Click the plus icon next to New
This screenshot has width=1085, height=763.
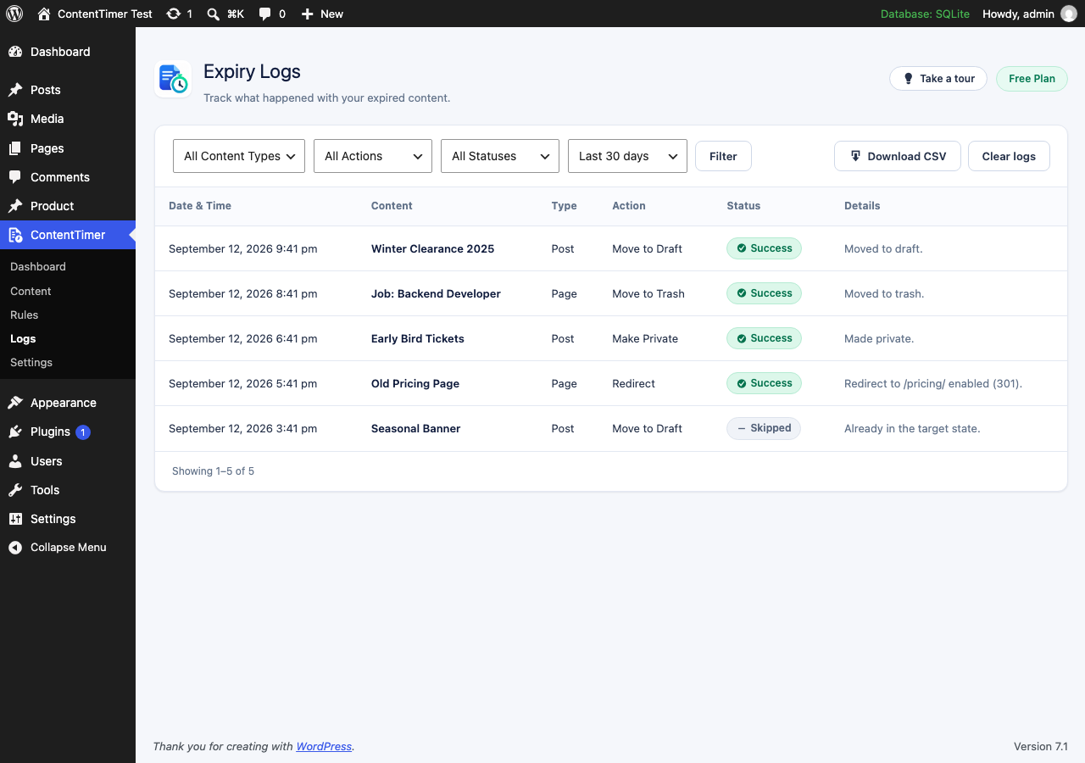coord(308,14)
